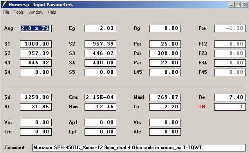
Task: Open the Tools menu
Action: [x=19, y=12]
